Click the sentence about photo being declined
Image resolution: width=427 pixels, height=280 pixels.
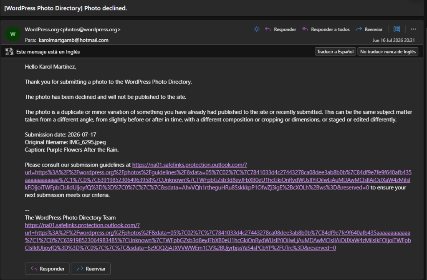pyautogui.click(x=106, y=97)
